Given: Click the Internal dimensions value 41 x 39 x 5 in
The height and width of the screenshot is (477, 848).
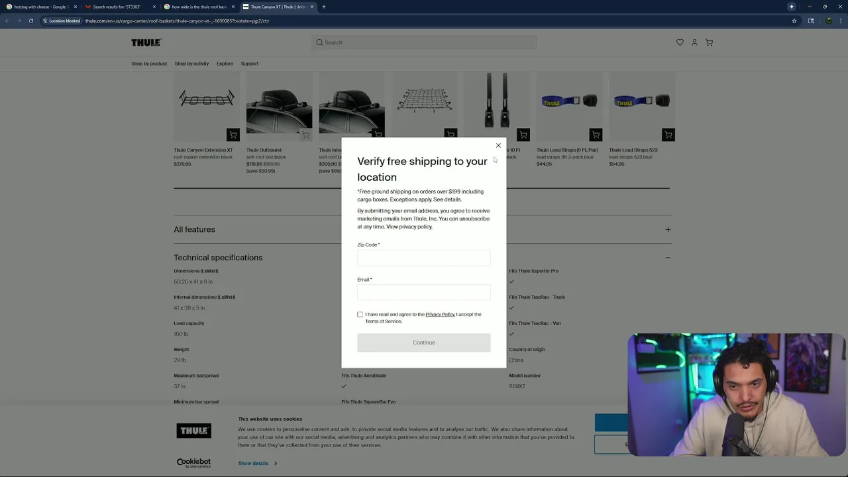Looking at the screenshot, I should tap(189, 308).
